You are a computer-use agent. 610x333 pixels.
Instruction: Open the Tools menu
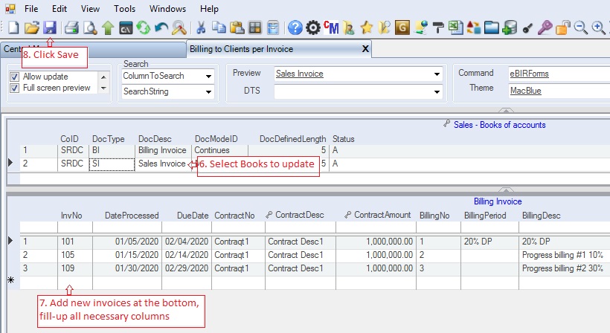[124, 9]
